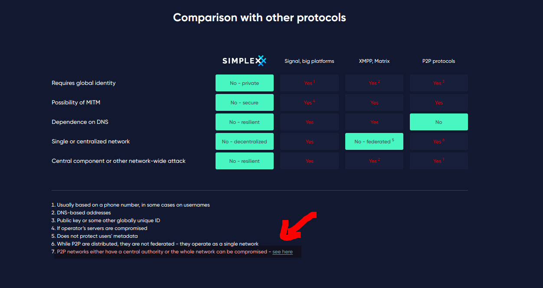Click the "Single or centralized network" row label
Viewport: 543px width, 288px height.
(x=91, y=142)
